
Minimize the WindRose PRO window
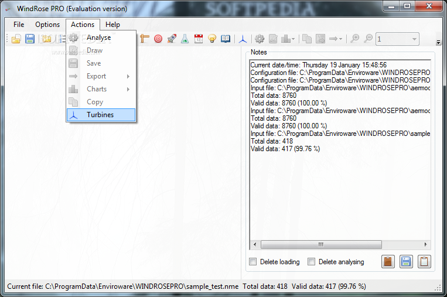pyautogui.click(x=391, y=6)
